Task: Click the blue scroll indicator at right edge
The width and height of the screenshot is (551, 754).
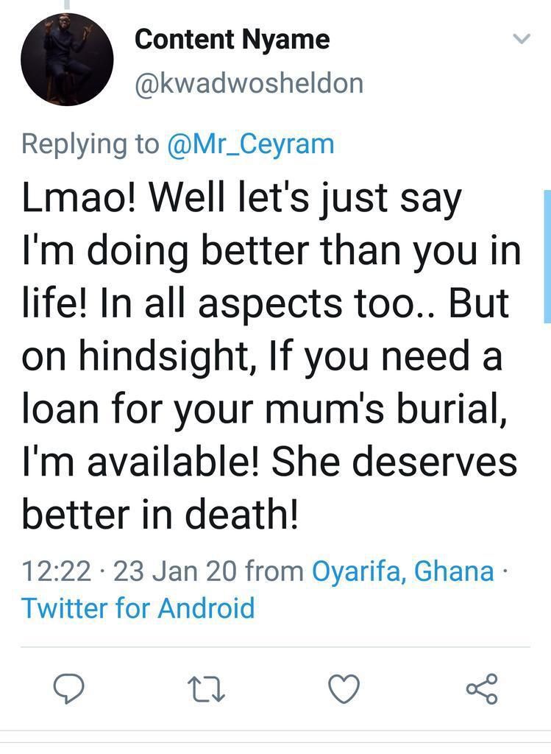Action: click(x=547, y=256)
